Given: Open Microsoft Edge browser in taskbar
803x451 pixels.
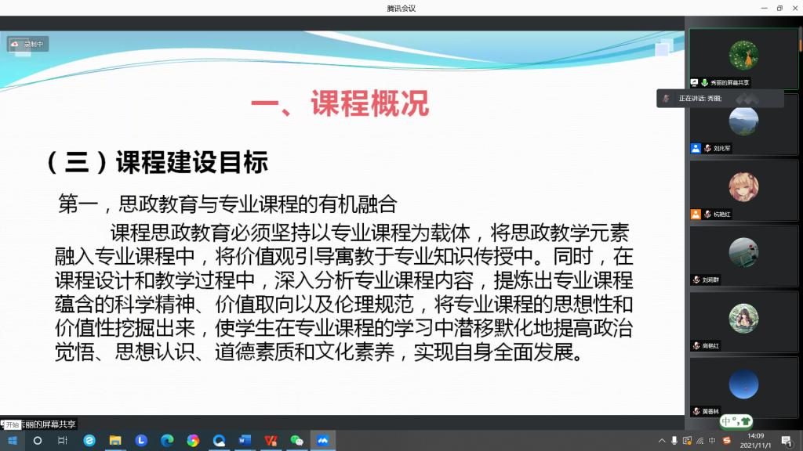Looking at the screenshot, I should 166,441.
